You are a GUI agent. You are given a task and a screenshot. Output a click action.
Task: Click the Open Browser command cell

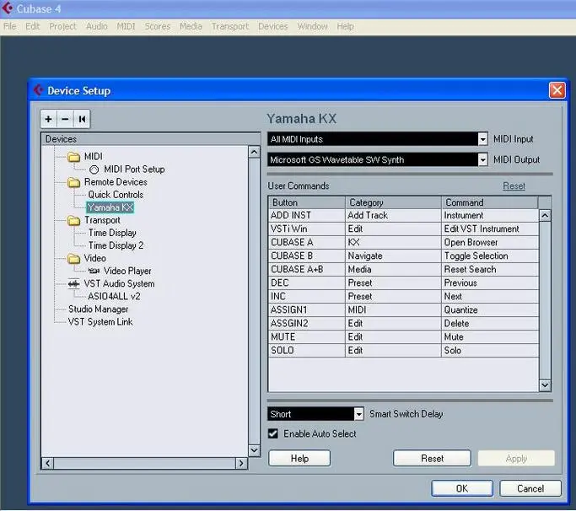point(490,243)
